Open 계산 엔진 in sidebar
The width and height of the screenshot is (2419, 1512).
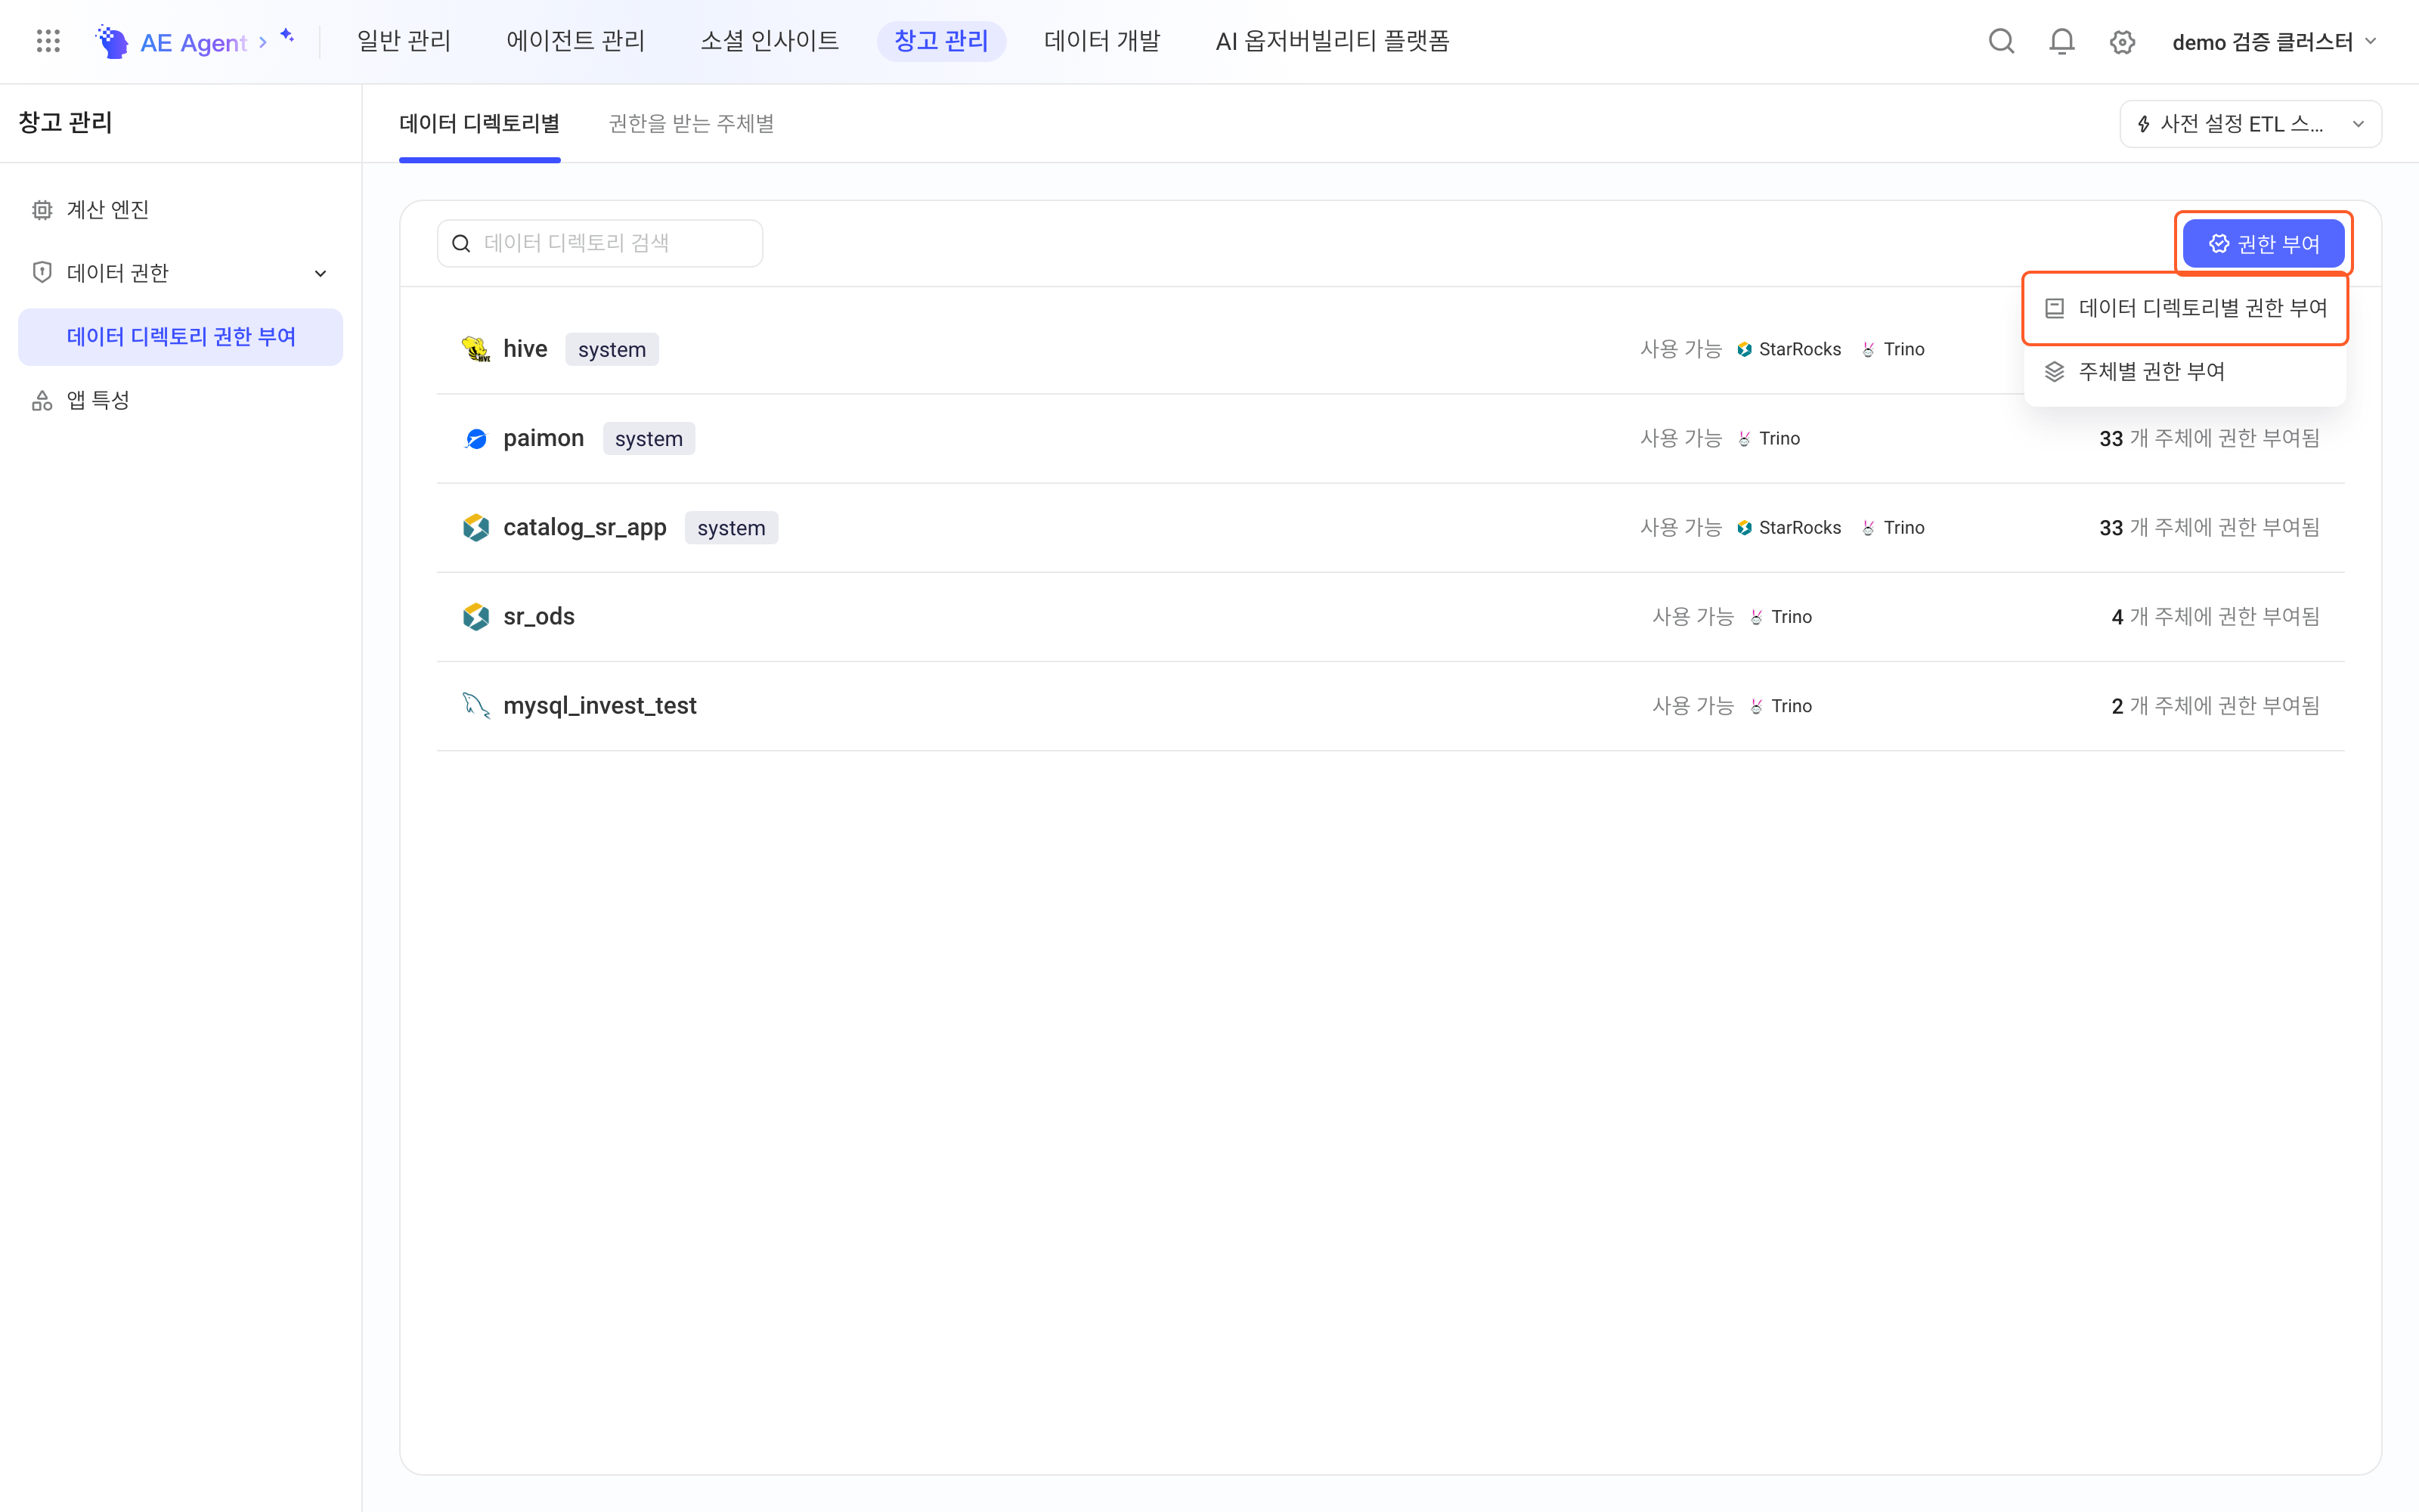point(181,210)
